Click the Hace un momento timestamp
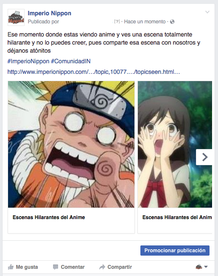Image resolution: width=218 pixels, height=276 pixels. pyautogui.click(x=145, y=22)
